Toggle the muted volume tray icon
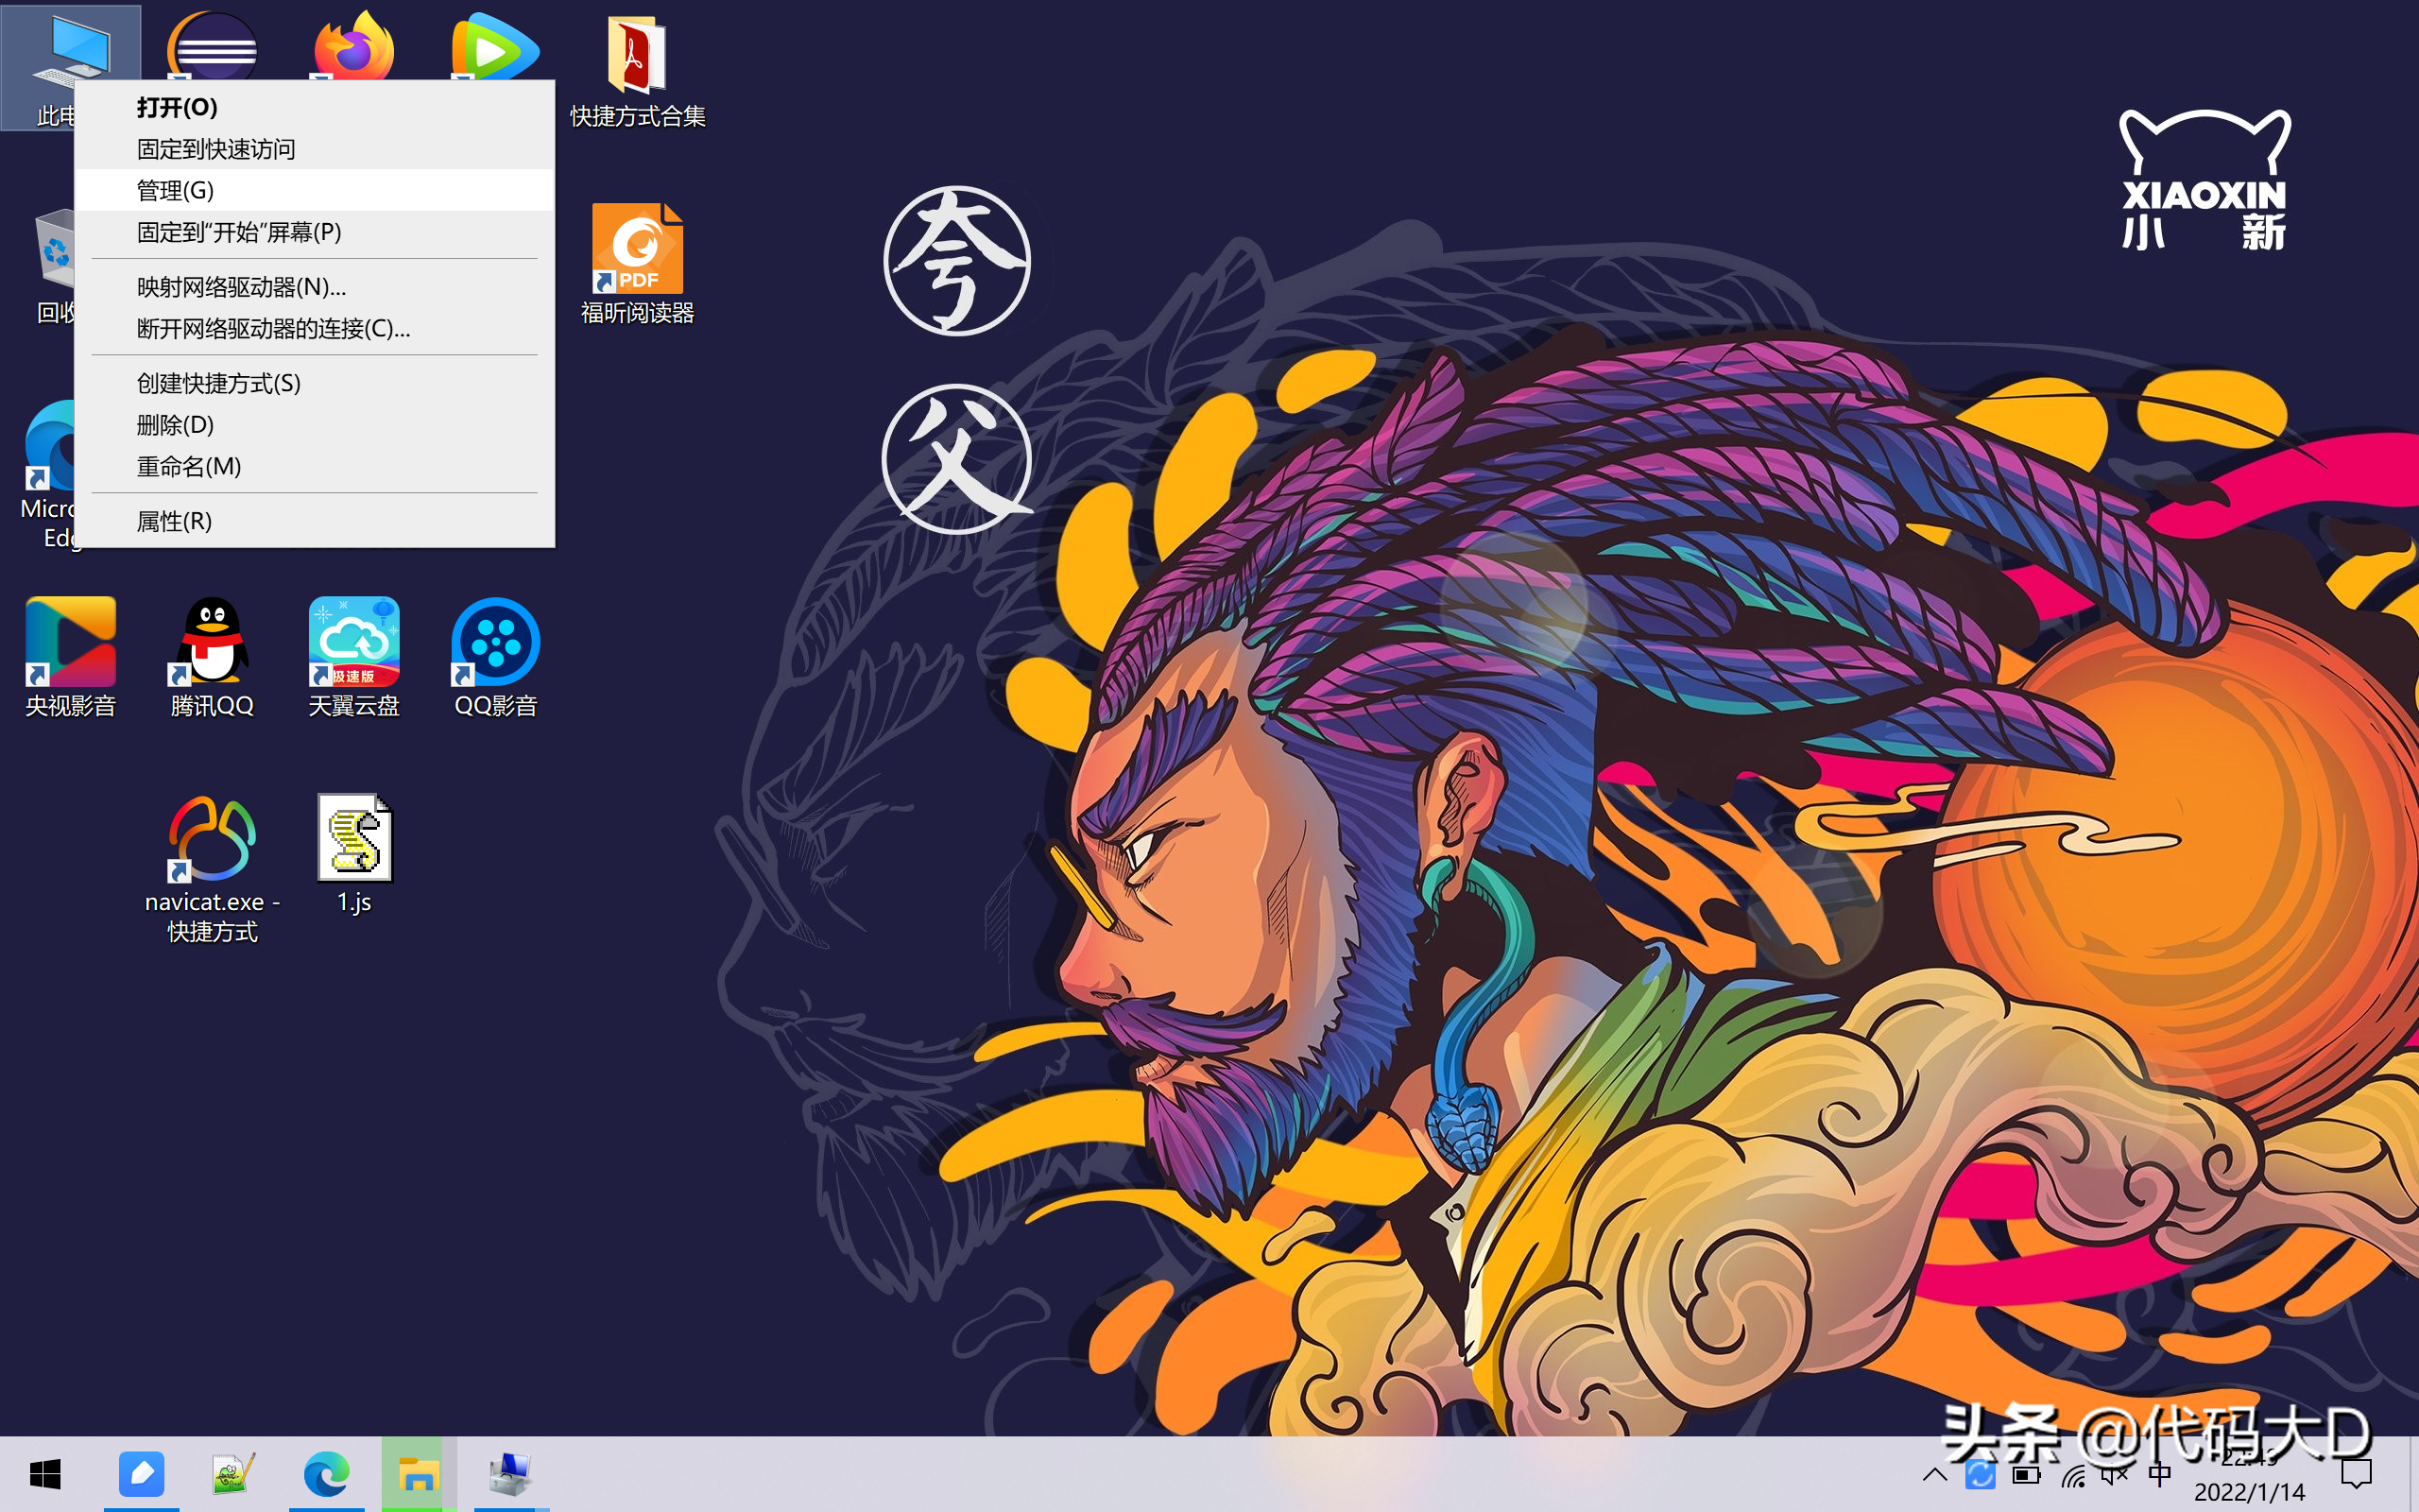 2114,1475
